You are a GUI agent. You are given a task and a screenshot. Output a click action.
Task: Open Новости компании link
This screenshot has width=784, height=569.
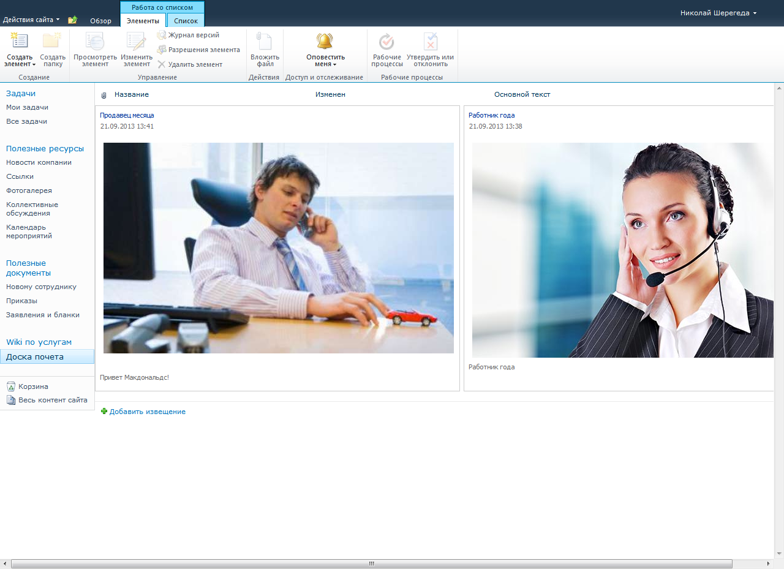click(x=39, y=162)
